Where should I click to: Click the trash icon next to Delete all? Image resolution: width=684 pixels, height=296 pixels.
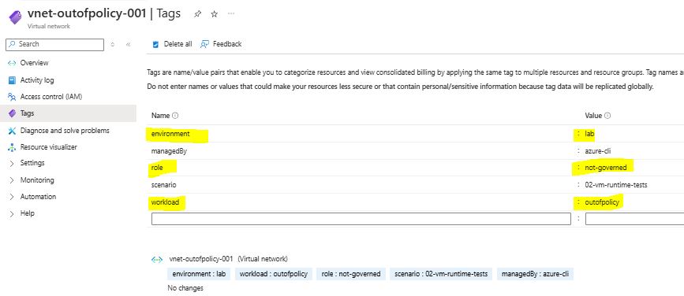155,44
